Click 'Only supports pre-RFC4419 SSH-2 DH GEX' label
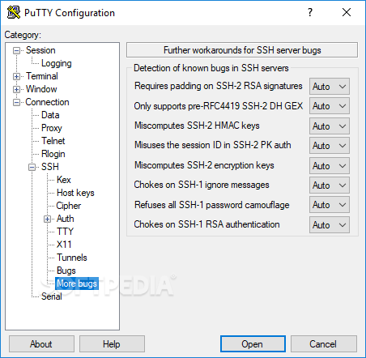Screen dimensions: 366x358 (219, 106)
